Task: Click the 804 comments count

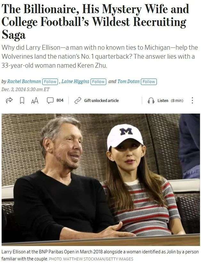Action: pos(60,100)
